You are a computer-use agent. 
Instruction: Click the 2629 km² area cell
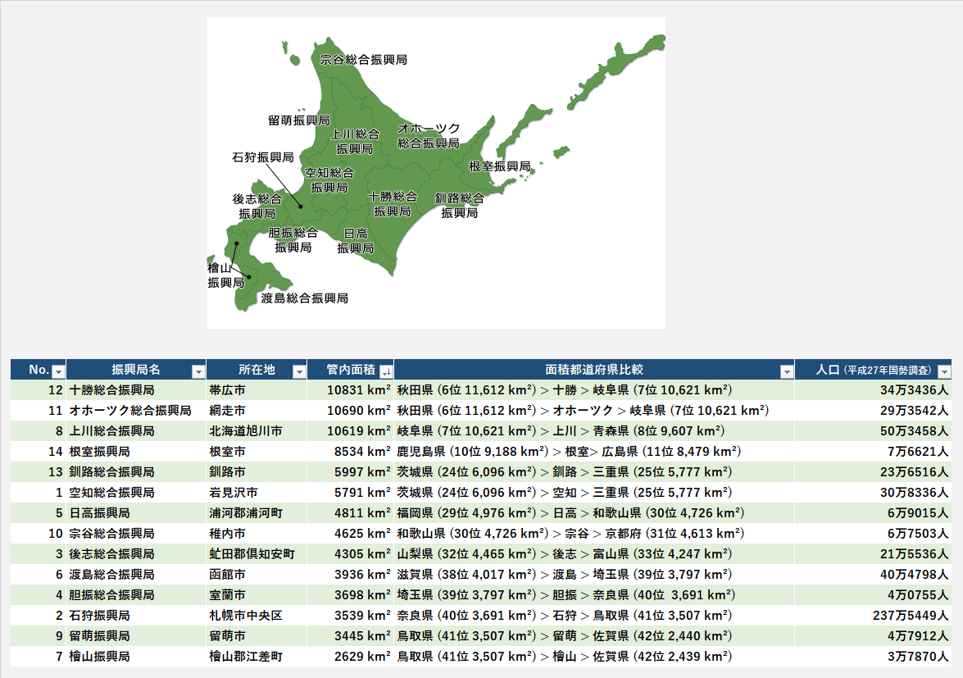click(x=358, y=656)
